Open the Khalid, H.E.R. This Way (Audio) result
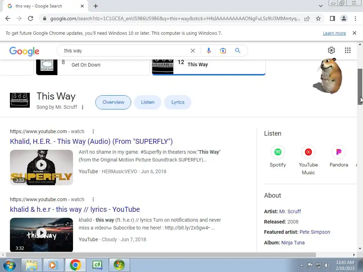The image size is (363, 272). [91, 141]
